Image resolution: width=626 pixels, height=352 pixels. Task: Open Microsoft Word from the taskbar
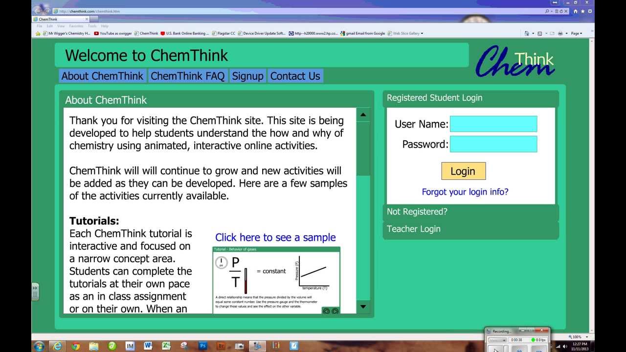pyautogui.click(x=148, y=346)
